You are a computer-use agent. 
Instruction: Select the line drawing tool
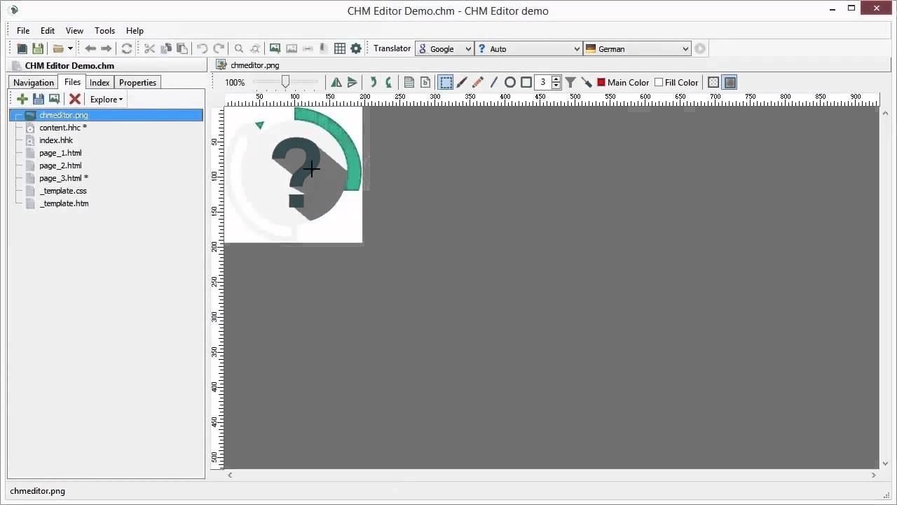coord(494,82)
